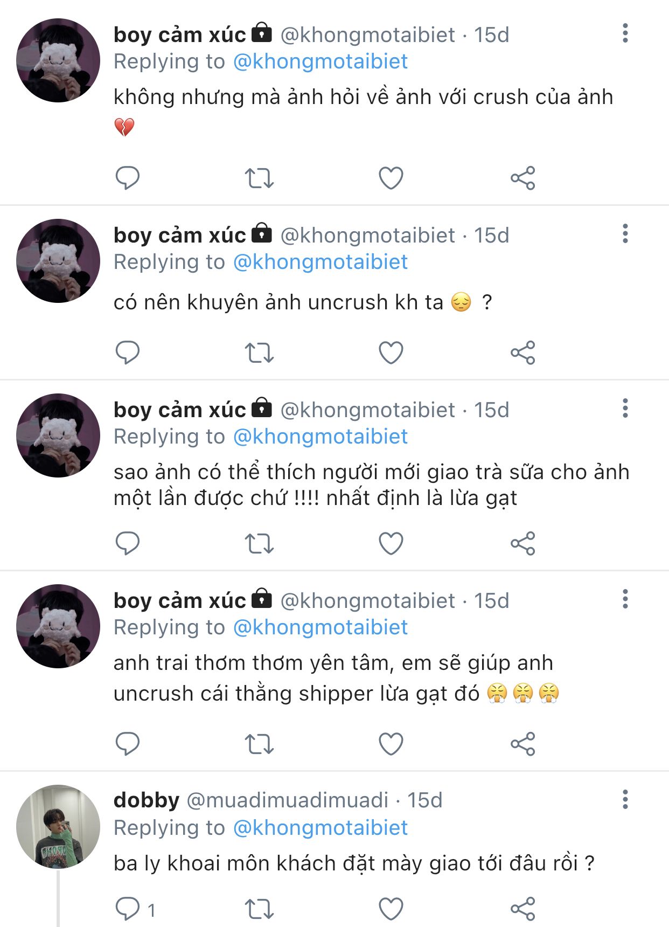Share the 'uncrush kh ta' tweet
669x927 pixels.
pos(522,353)
